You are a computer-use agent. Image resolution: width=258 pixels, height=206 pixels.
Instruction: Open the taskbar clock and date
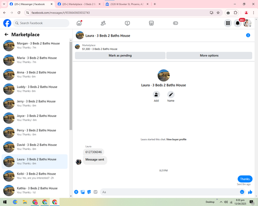240,202
